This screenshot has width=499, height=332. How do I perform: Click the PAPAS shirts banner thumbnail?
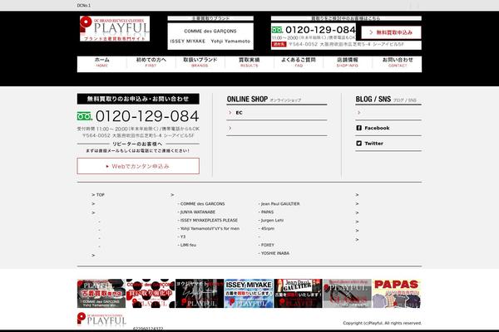(x=397, y=294)
